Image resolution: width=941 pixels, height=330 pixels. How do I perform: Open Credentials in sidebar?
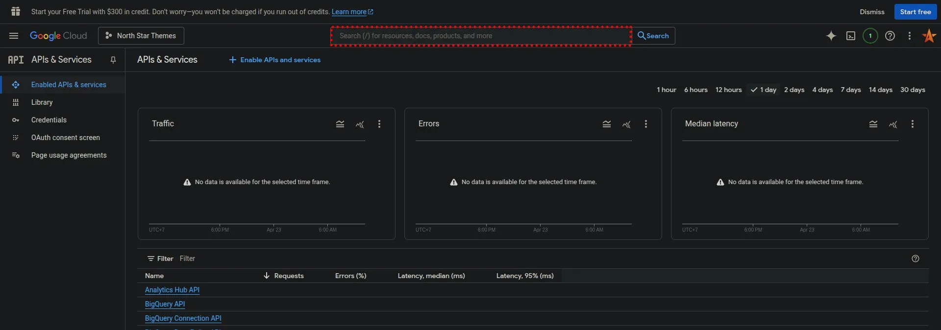(63, 120)
